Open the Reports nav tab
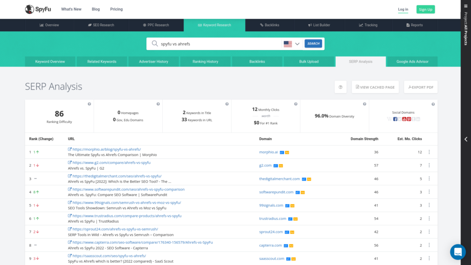Viewport: 471px width, 265px height. [x=414, y=25]
